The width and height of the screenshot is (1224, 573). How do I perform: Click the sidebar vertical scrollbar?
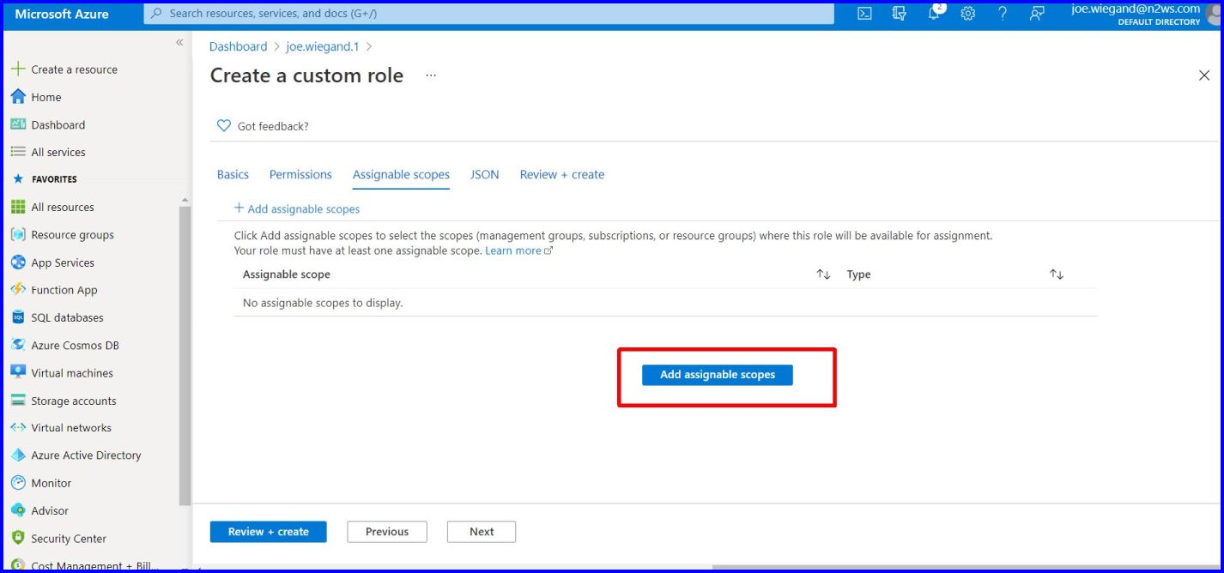click(x=185, y=356)
